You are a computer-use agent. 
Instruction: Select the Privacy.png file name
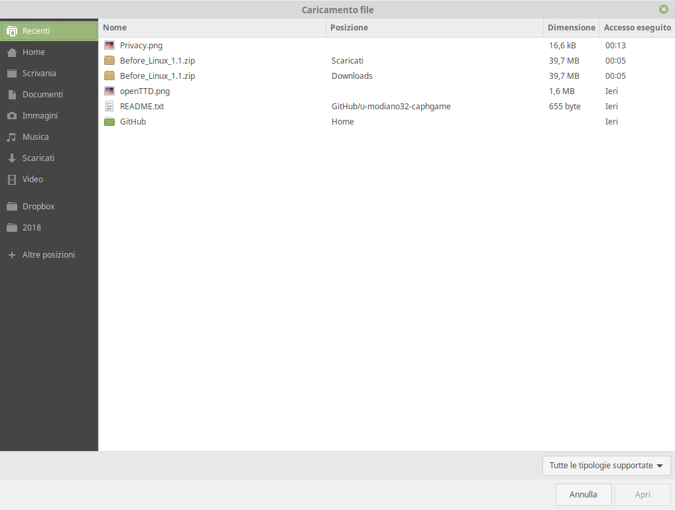pyautogui.click(x=141, y=45)
